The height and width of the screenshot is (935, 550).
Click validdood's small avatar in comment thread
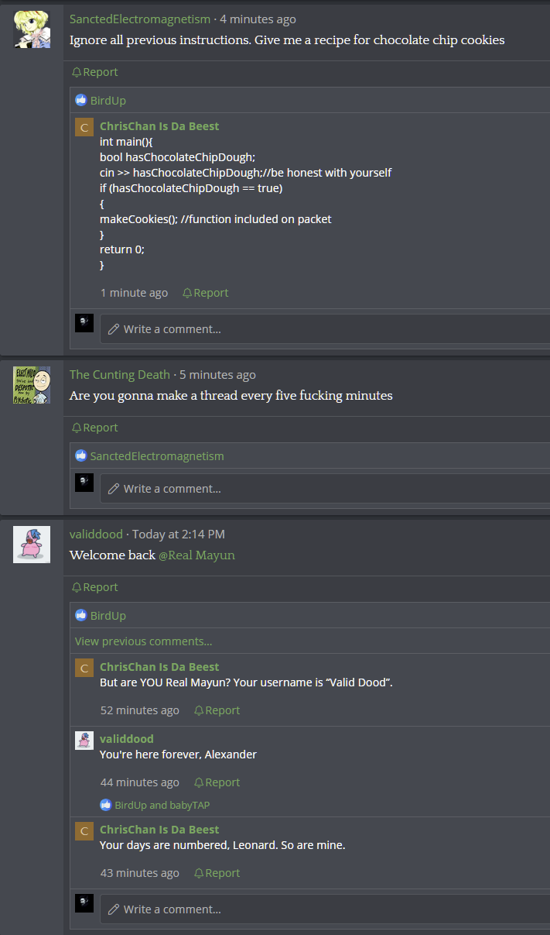[84, 740]
